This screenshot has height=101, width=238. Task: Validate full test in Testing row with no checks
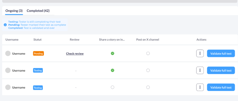tap(221, 87)
